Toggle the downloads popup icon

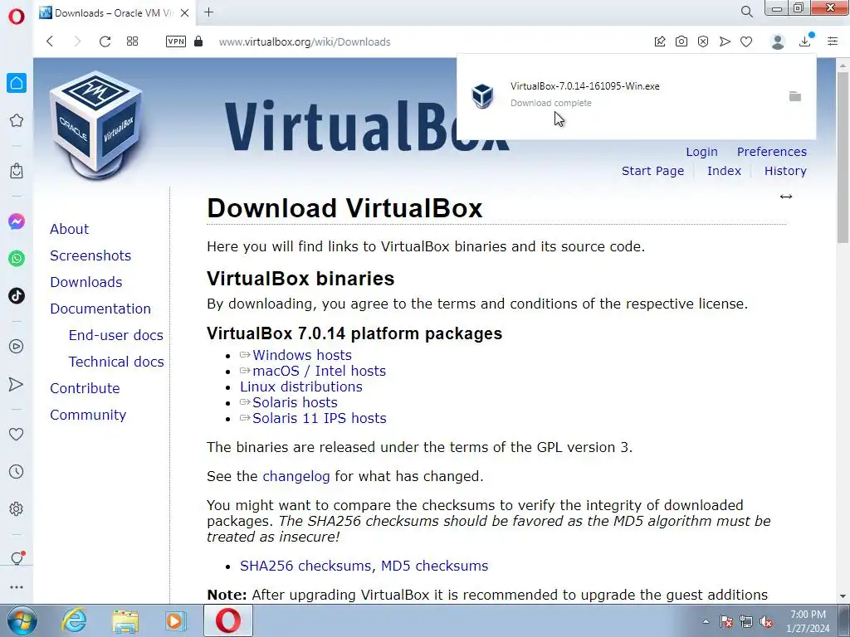pyautogui.click(x=805, y=41)
